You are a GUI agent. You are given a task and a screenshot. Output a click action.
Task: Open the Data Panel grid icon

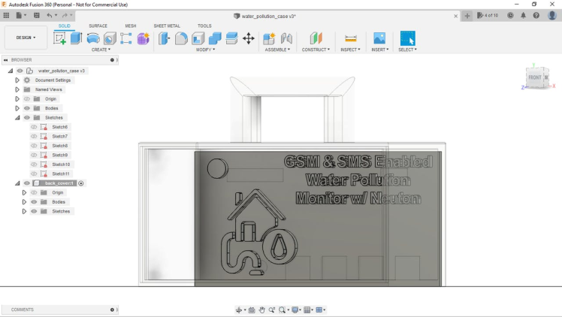coord(6,16)
